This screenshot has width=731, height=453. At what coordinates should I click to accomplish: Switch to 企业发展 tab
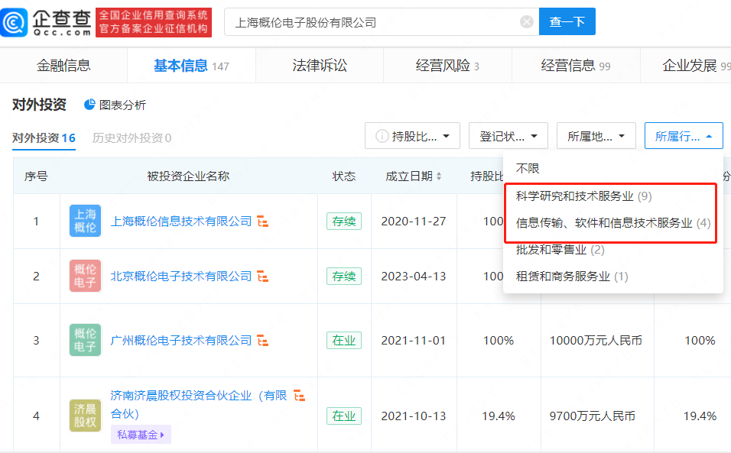tap(696, 66)
